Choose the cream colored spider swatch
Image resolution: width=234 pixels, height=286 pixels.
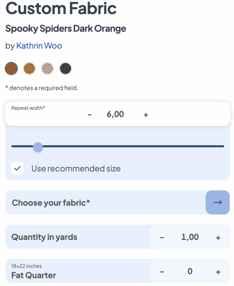click(47, 68)
